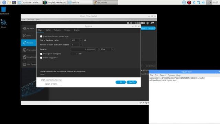Click the Reserve amount input field
Image resolution: width=220 pixels, height=124 pixels.
coord(83,49)
